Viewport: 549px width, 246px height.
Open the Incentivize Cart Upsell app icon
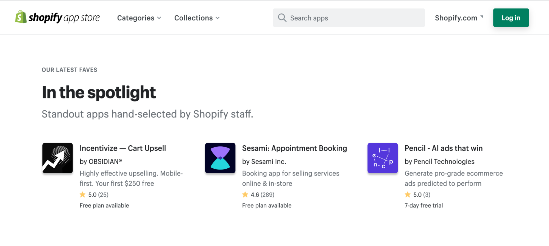(x=57, y=158)
